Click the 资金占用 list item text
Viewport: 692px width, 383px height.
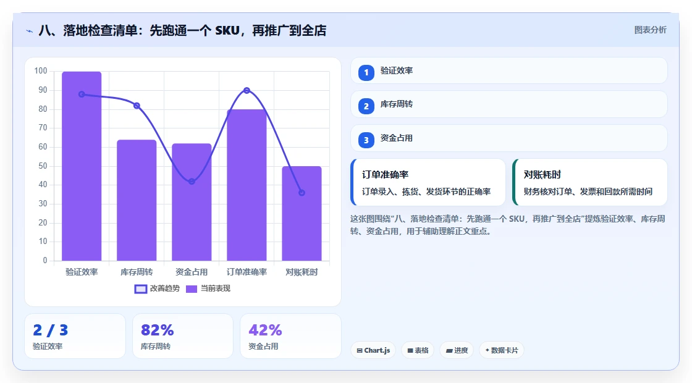pyautogui.click(x=396, y=138)
